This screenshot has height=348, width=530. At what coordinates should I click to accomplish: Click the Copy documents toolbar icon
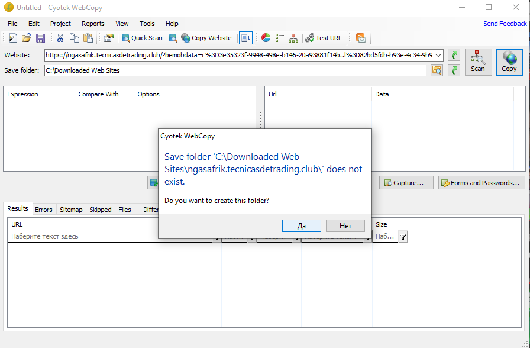pyautogui.click(x=75, y=38)
